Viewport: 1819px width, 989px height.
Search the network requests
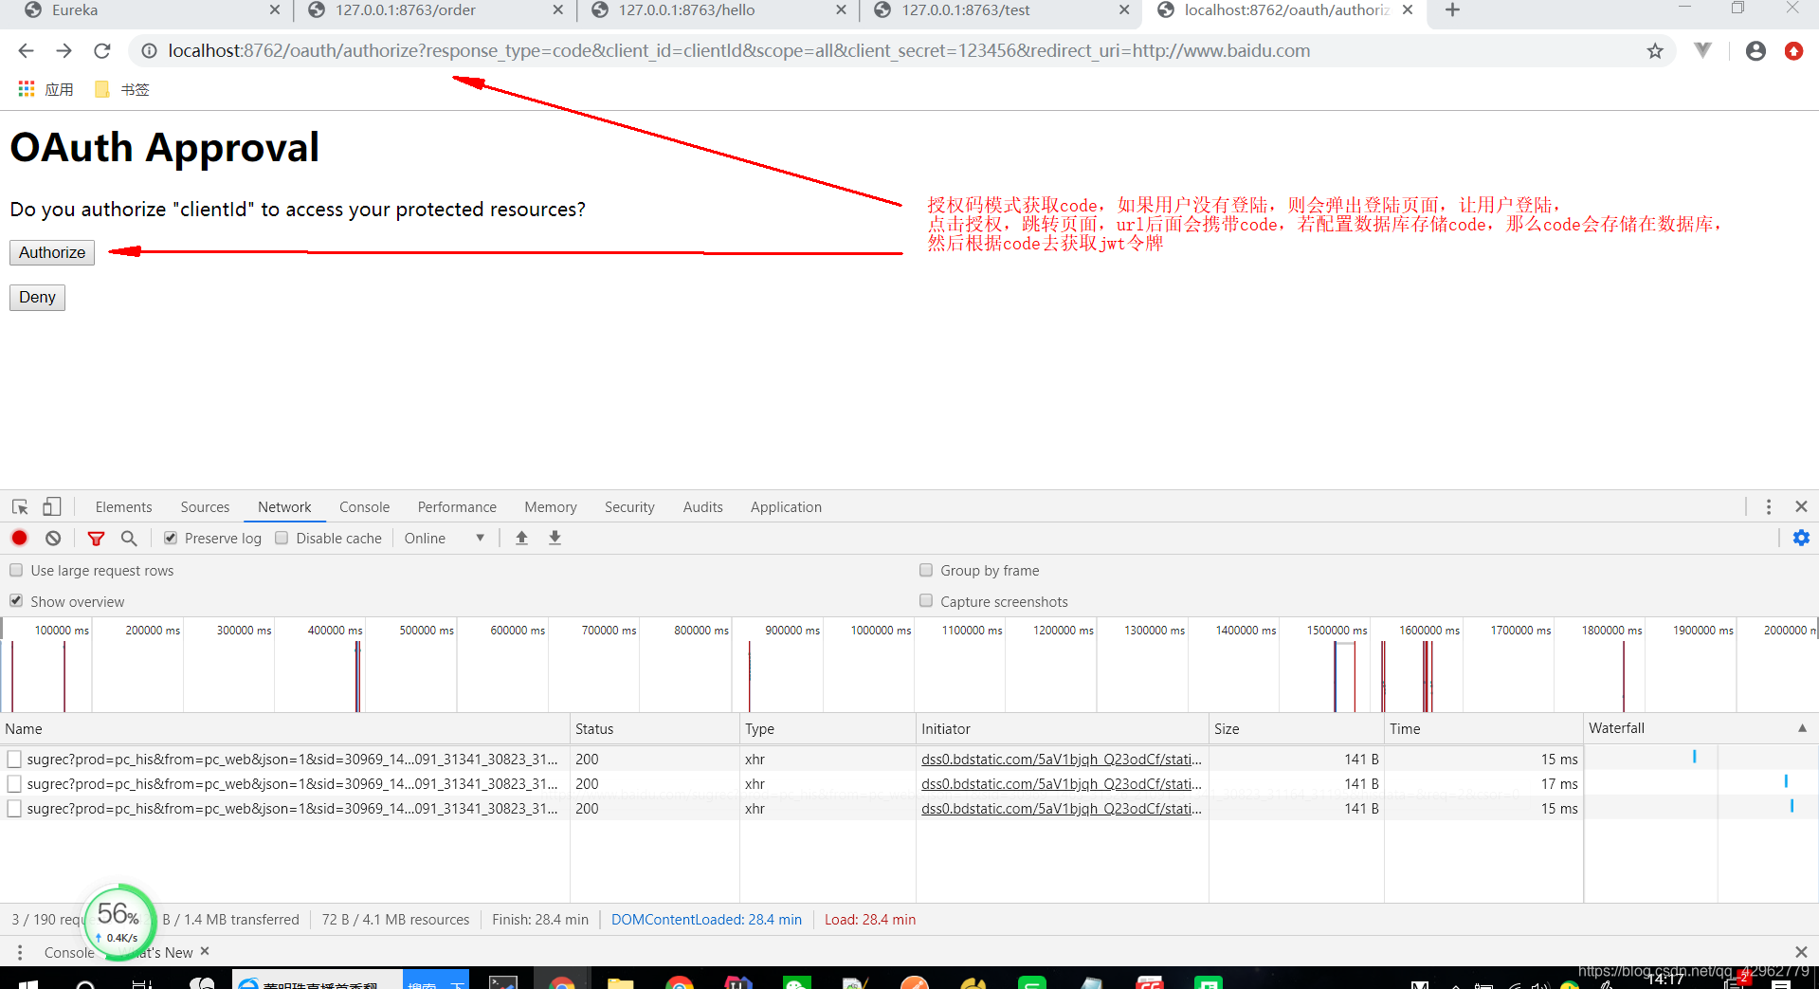pyautogui.click(x=129, y=538)
